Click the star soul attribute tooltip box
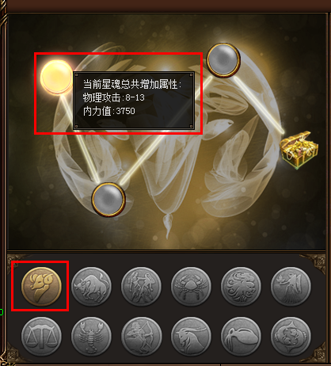331x366 pixels. (x=134, y=101)
